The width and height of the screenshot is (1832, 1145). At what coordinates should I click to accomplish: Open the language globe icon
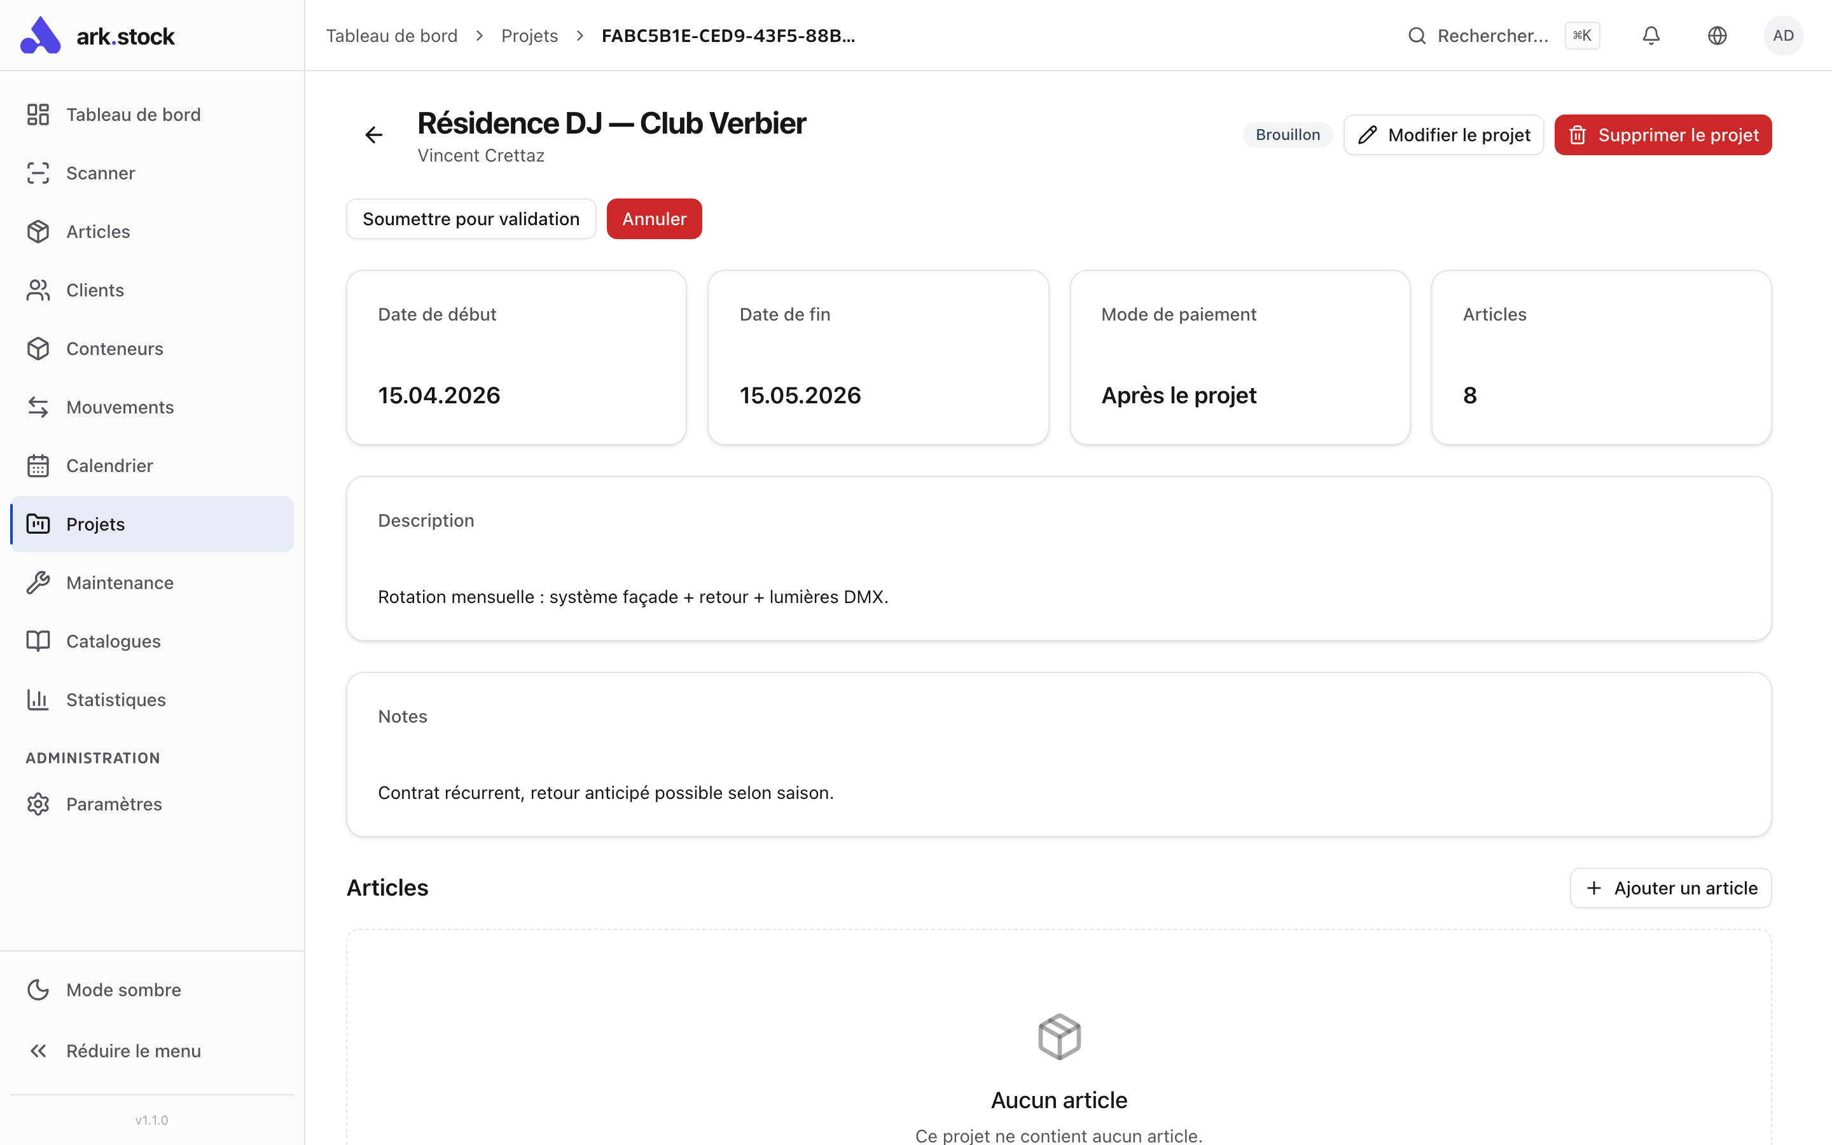[1717, 36]
